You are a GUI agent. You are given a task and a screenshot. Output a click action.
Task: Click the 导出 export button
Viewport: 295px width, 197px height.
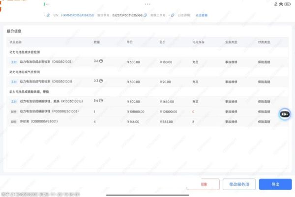tap(275, 184)
